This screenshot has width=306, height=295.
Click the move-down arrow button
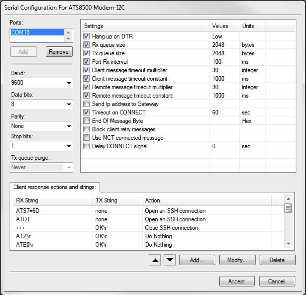click(x=170, y=260)
